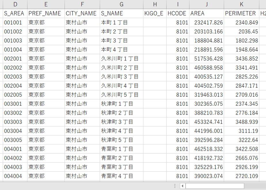Select cell 久米川町１丁目
This screenshot has width=266, height=190.
(x=121, y=58)
